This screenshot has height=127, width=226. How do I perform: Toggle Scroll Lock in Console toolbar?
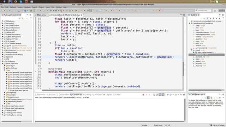click(x=157, y=95)
